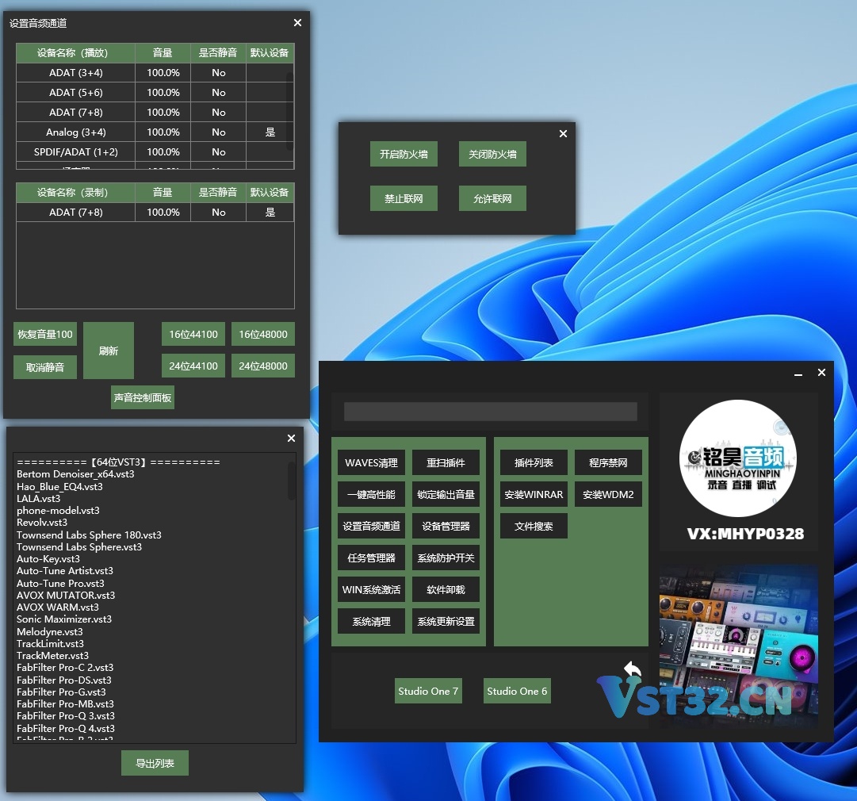
Task: Set format with the 24位48000 button
Action: (263, 366)
